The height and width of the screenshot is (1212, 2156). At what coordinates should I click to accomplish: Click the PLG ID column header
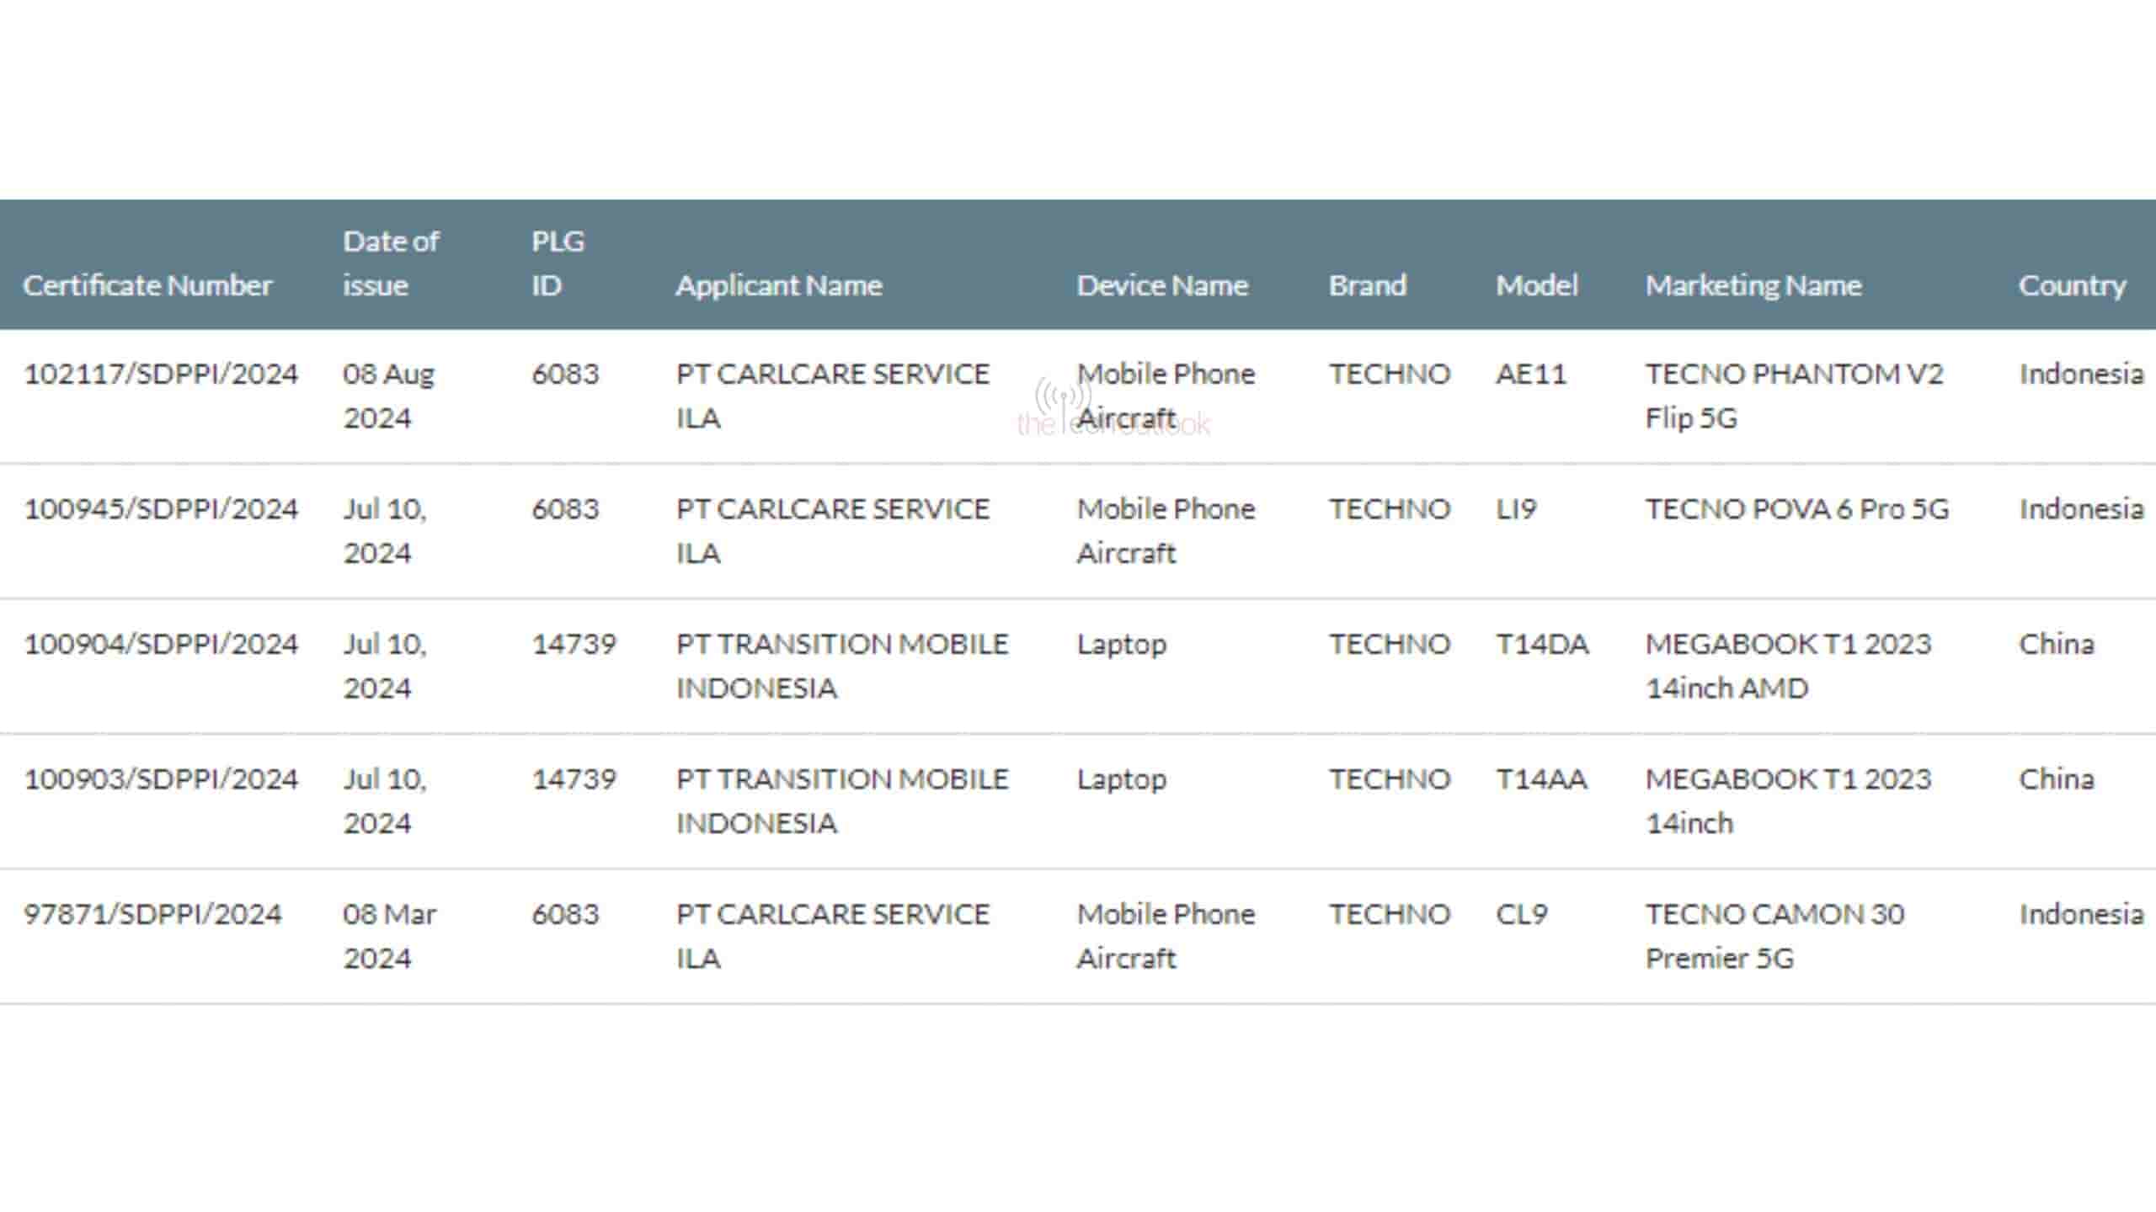click(x=558, y=263)
